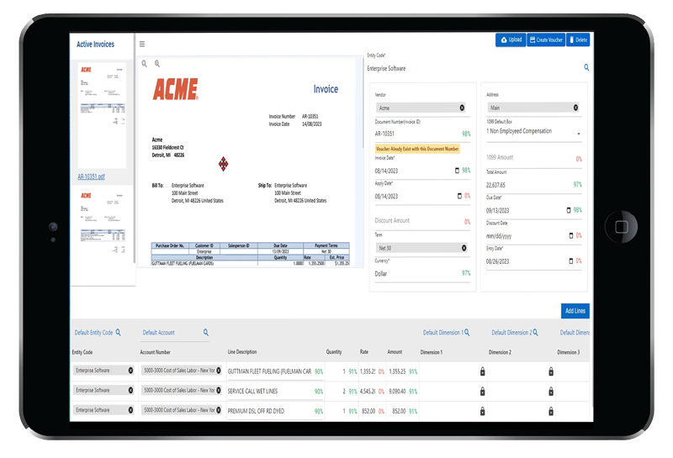Open the AR-10351.pdf link
Image resolution: width=673 pixels, height=458 pixels.
[x=91, y=176]
